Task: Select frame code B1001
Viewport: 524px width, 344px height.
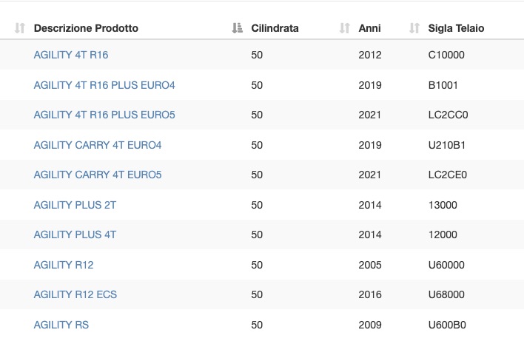Action: 443,85
